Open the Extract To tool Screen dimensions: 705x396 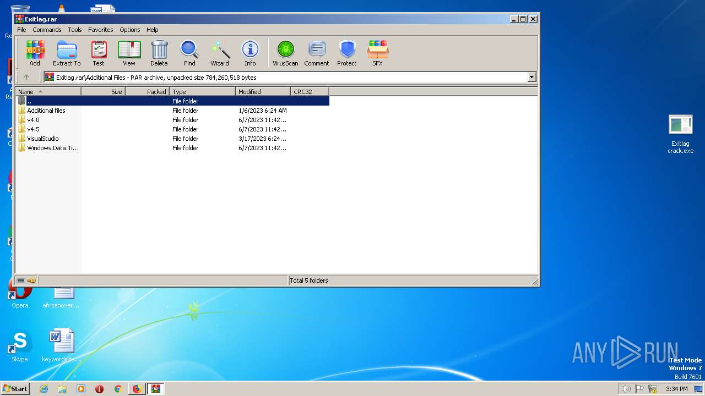pyautogui.click(x=67, y=53)
